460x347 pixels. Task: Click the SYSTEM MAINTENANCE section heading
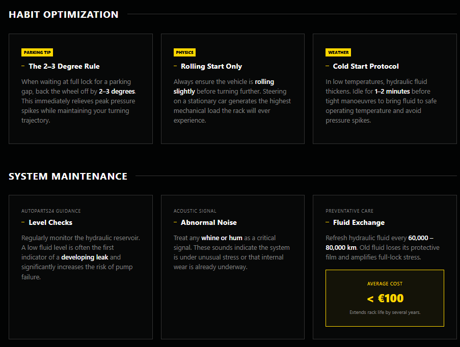click(68, 177)
